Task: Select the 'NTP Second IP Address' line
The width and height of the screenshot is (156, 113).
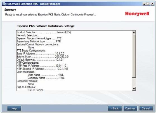Action: click(42, 69)
